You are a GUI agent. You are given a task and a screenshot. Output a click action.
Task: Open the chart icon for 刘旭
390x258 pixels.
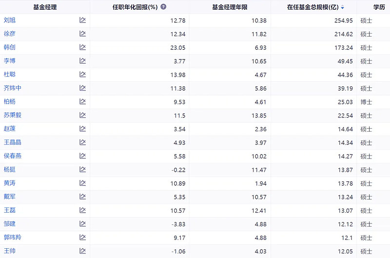click(82, 20)
